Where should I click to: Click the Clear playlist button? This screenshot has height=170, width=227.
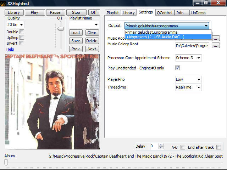(92, 33)
